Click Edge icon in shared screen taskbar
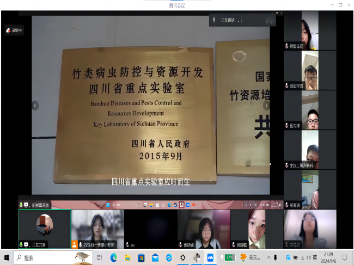 169,205
